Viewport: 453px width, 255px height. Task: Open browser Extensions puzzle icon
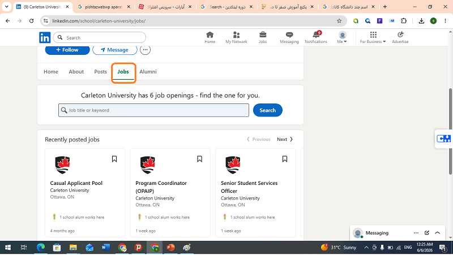[404, 21]
